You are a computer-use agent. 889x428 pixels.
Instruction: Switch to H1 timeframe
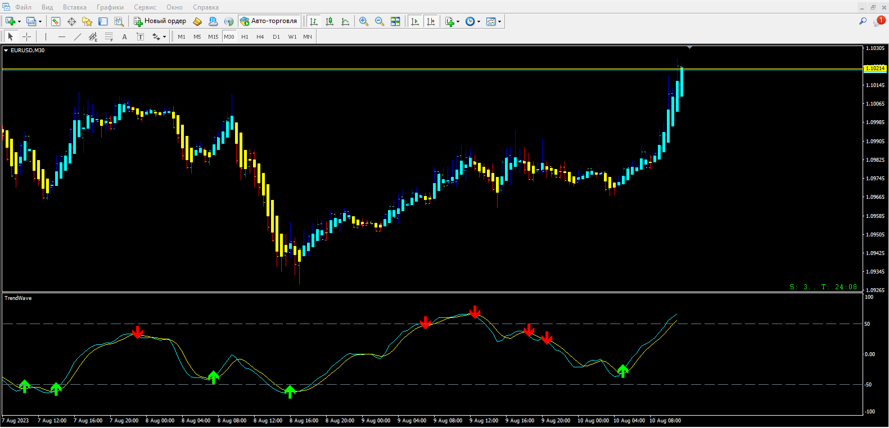click(245, 37)
